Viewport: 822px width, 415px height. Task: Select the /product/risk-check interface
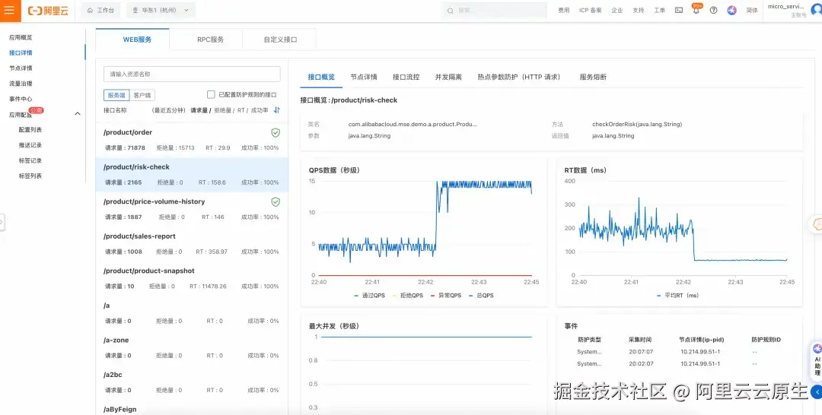192,175
